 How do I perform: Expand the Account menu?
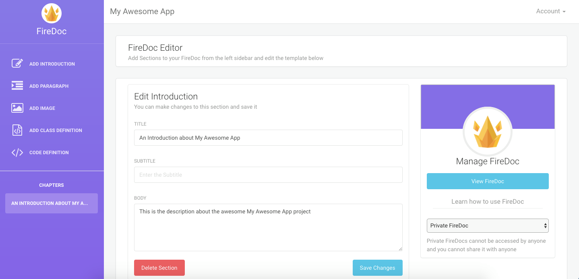point(550,11)
